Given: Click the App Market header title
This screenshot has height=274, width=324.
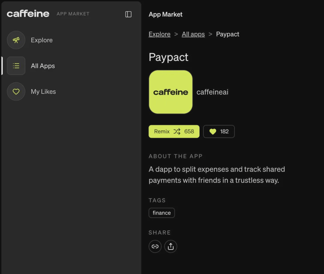Looking at the screenshot, I should coord(166,14).
